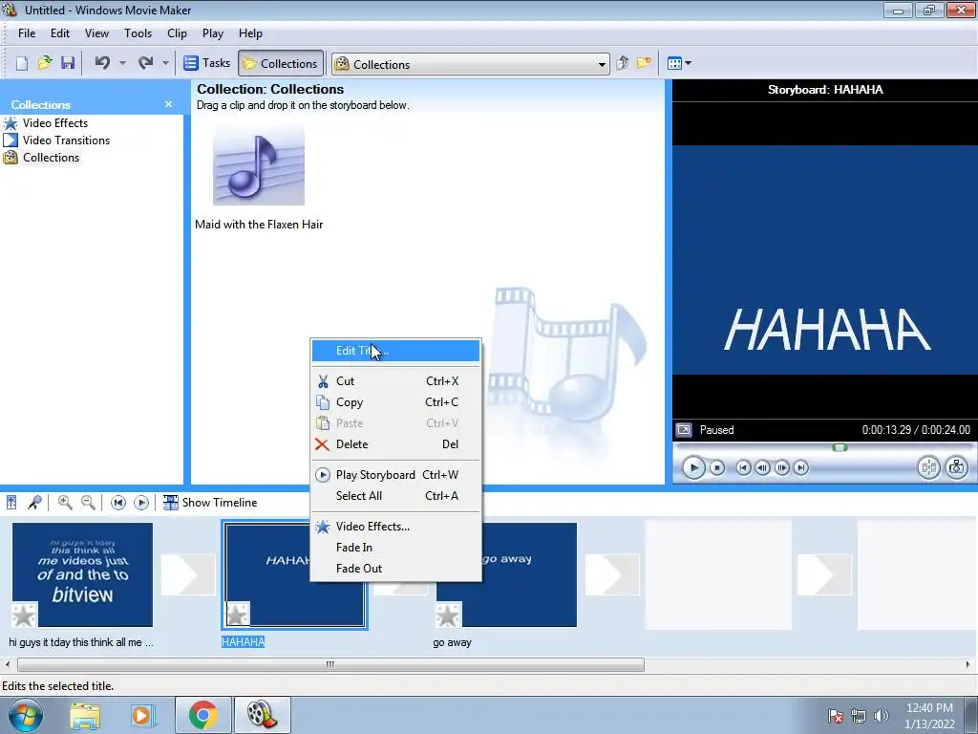Open the Edit menu
978x734 pixels.
pyautogui.click(x=60, y=33)
